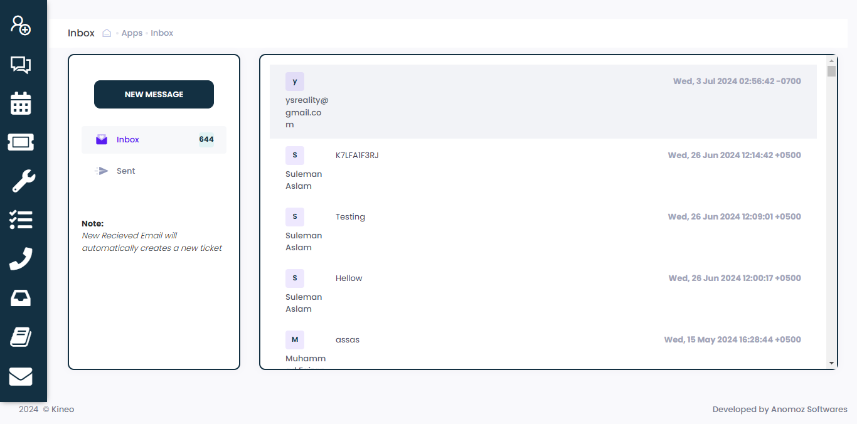The height and width of the screenshot is (424, 857).
Task: Open the calendar icon in sidebar
Action: click(x=21, y=103)
